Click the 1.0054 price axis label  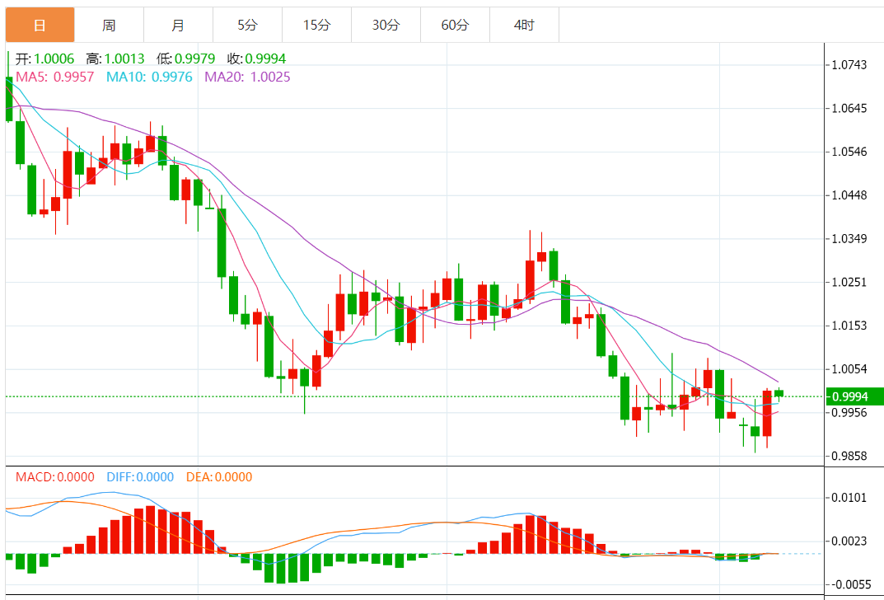[x=849, y=368]
